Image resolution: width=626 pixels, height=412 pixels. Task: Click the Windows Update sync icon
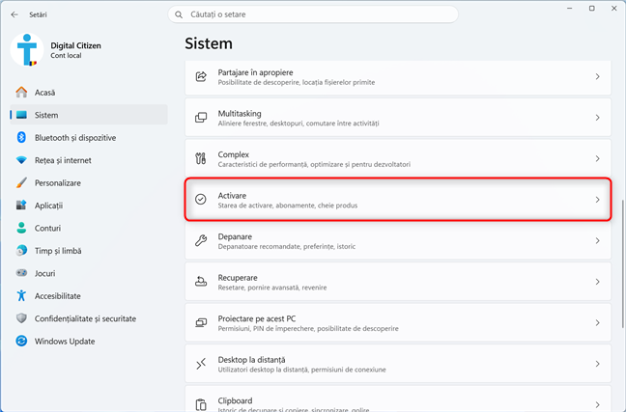click(x=21, y=341)
